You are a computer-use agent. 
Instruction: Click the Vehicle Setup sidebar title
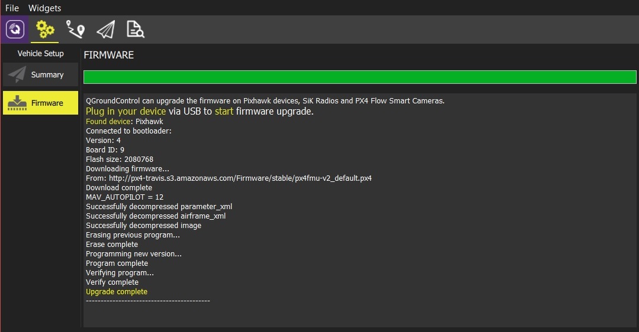[40, 53]
